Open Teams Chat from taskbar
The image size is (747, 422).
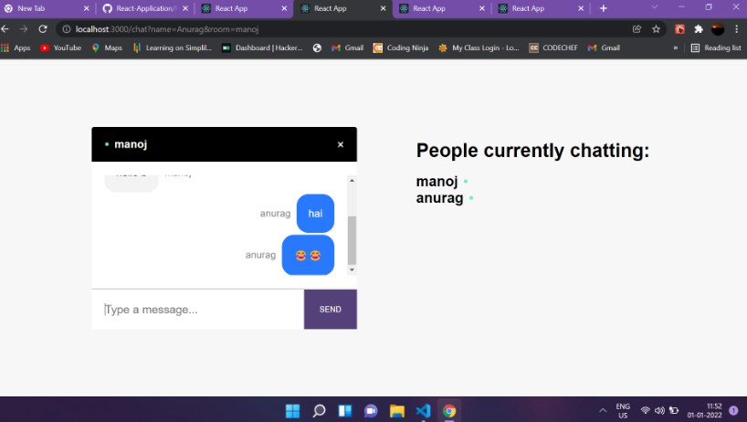click(371, 410)
